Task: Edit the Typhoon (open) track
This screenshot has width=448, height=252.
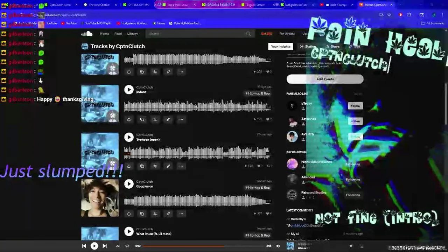Action: (x=168, y=166)
